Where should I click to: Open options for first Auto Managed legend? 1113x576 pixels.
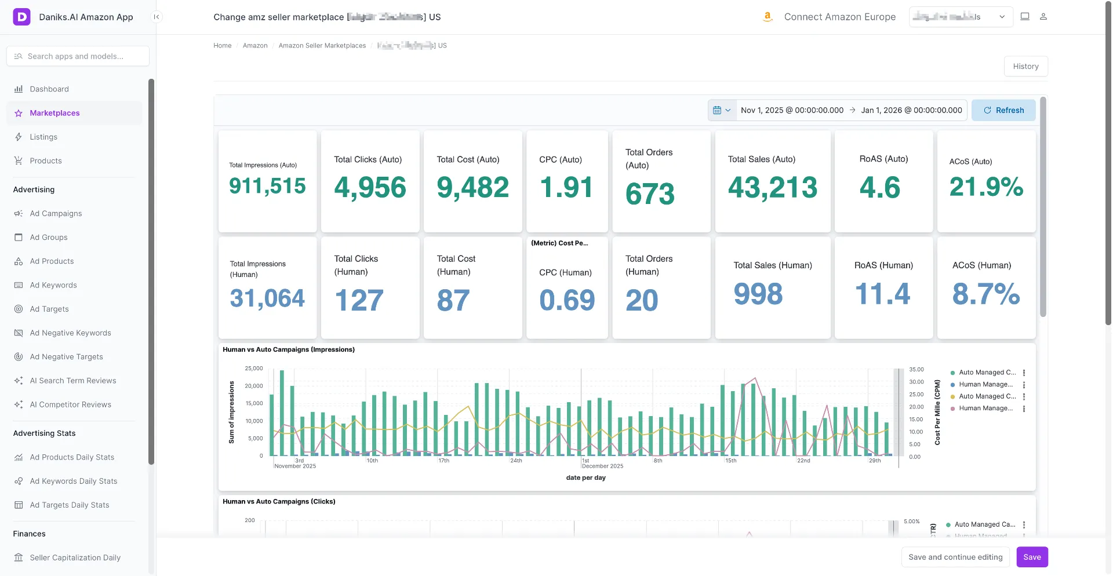[x=1024, y=373]
